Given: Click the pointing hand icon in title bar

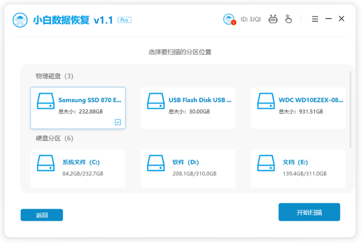Looking at the screenshot, I should (x=288, y=19).
